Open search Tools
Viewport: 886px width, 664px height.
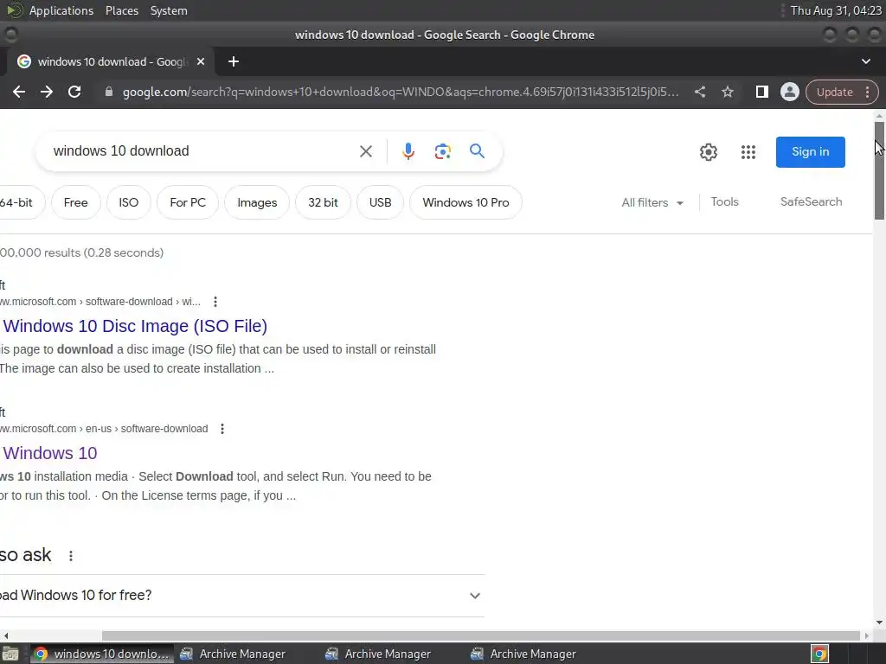(x=724, y=201)
